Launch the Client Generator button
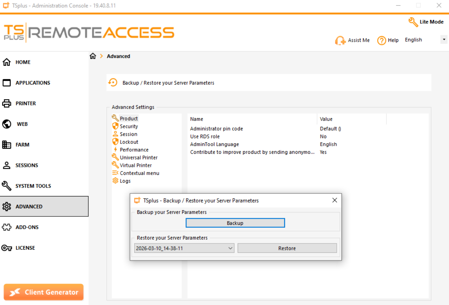This screenshot has width=449, height=305. click(44, 292)
